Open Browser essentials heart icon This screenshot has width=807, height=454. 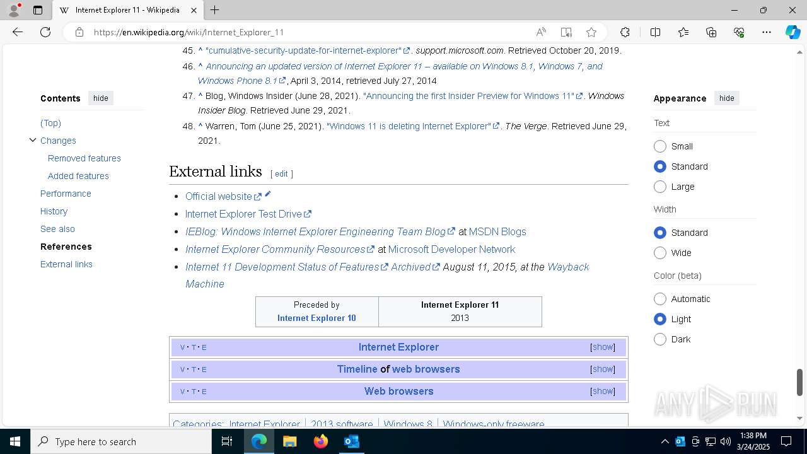coord(739,32)
